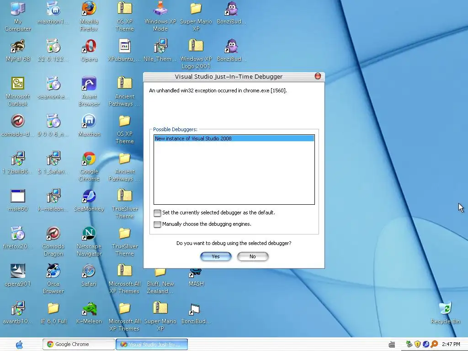468x351 pixels.
Task: Click the Safely Remove Hardware tray icon
Action: (409, 344)
